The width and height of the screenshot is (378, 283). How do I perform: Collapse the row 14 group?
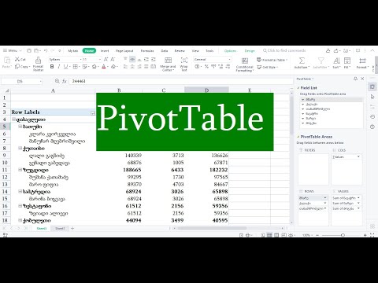tap(20, 191)
